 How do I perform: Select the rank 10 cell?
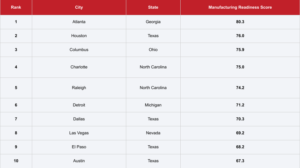[16, 161]
